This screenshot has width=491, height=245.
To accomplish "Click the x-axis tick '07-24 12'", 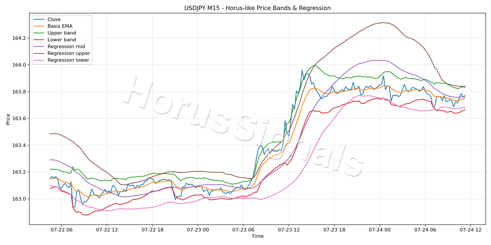I will coord(470,230).
